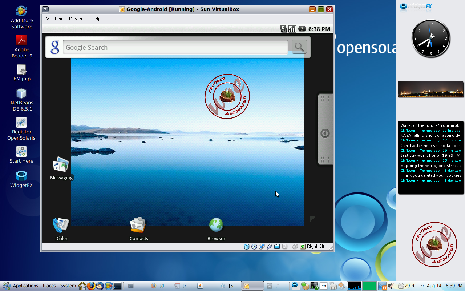465x291 pixels.
Task: Open 'Wallet of the future?' CNN headline
Action: [430, 125]
